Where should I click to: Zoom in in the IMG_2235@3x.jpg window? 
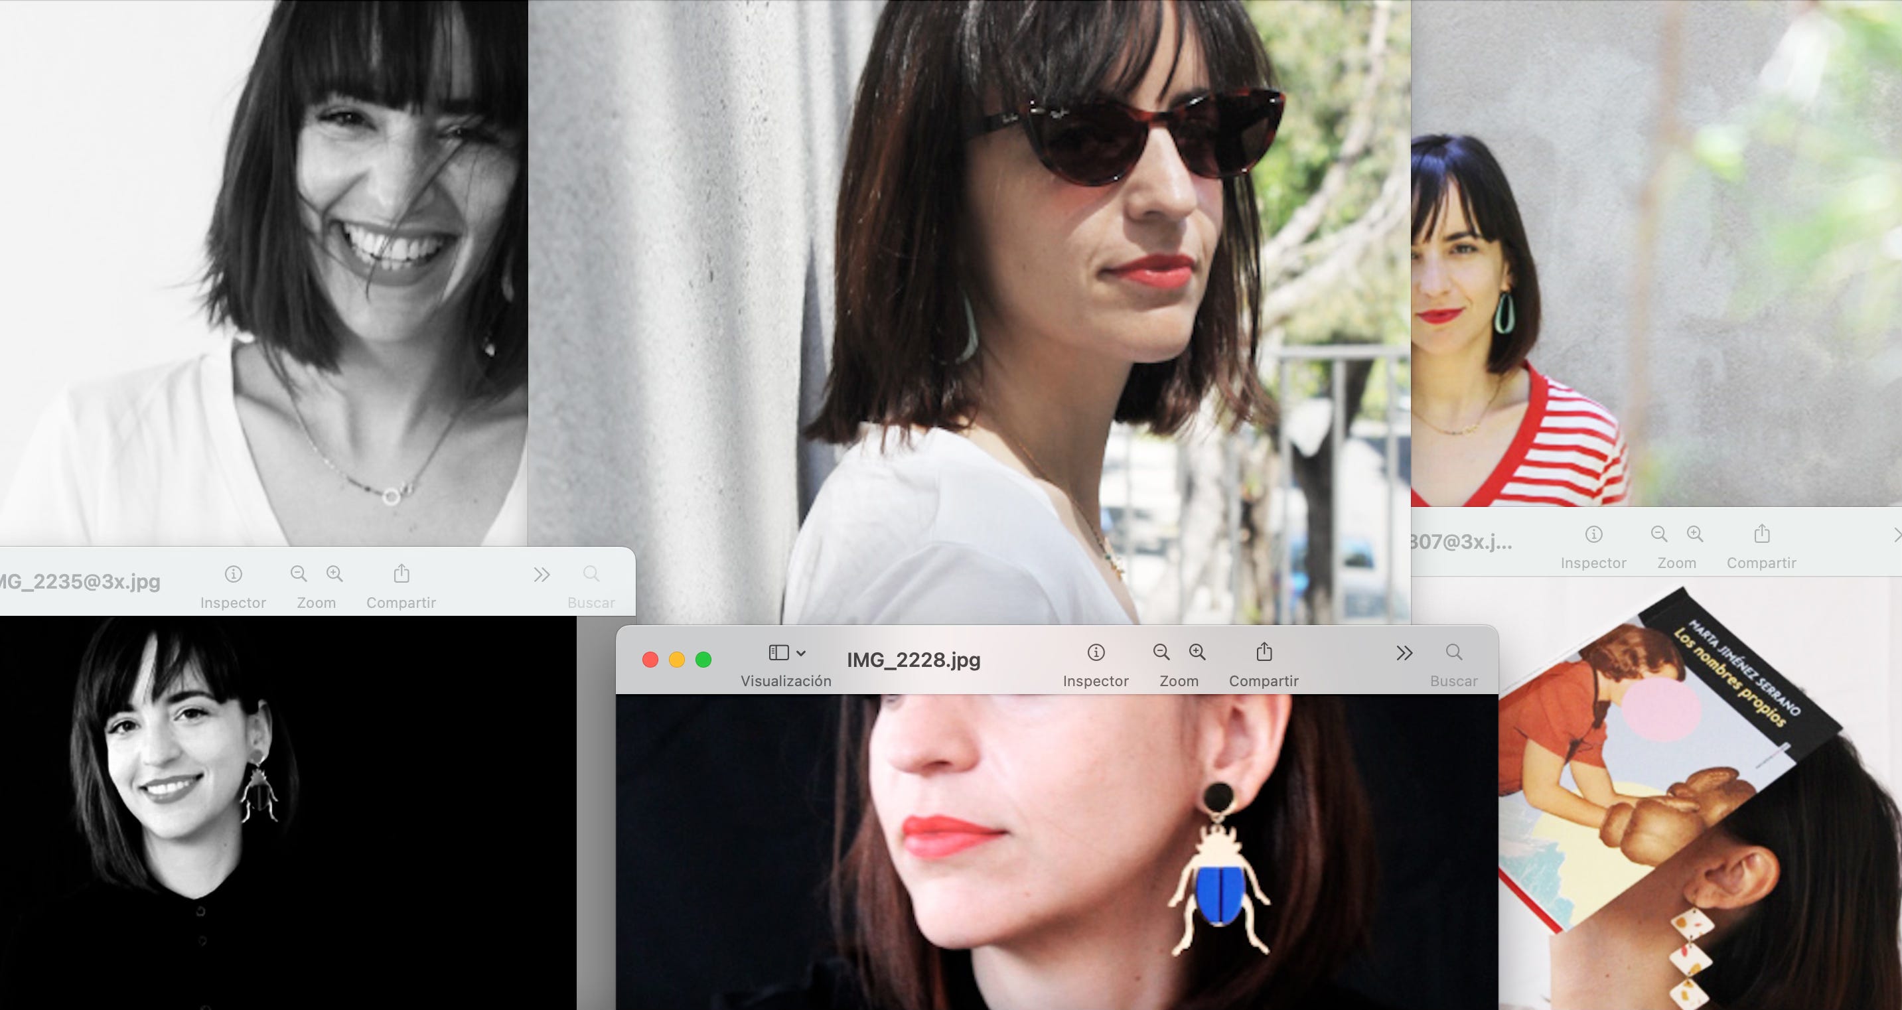point(334,575)
